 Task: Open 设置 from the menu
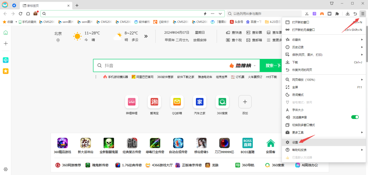pos(324,142)
